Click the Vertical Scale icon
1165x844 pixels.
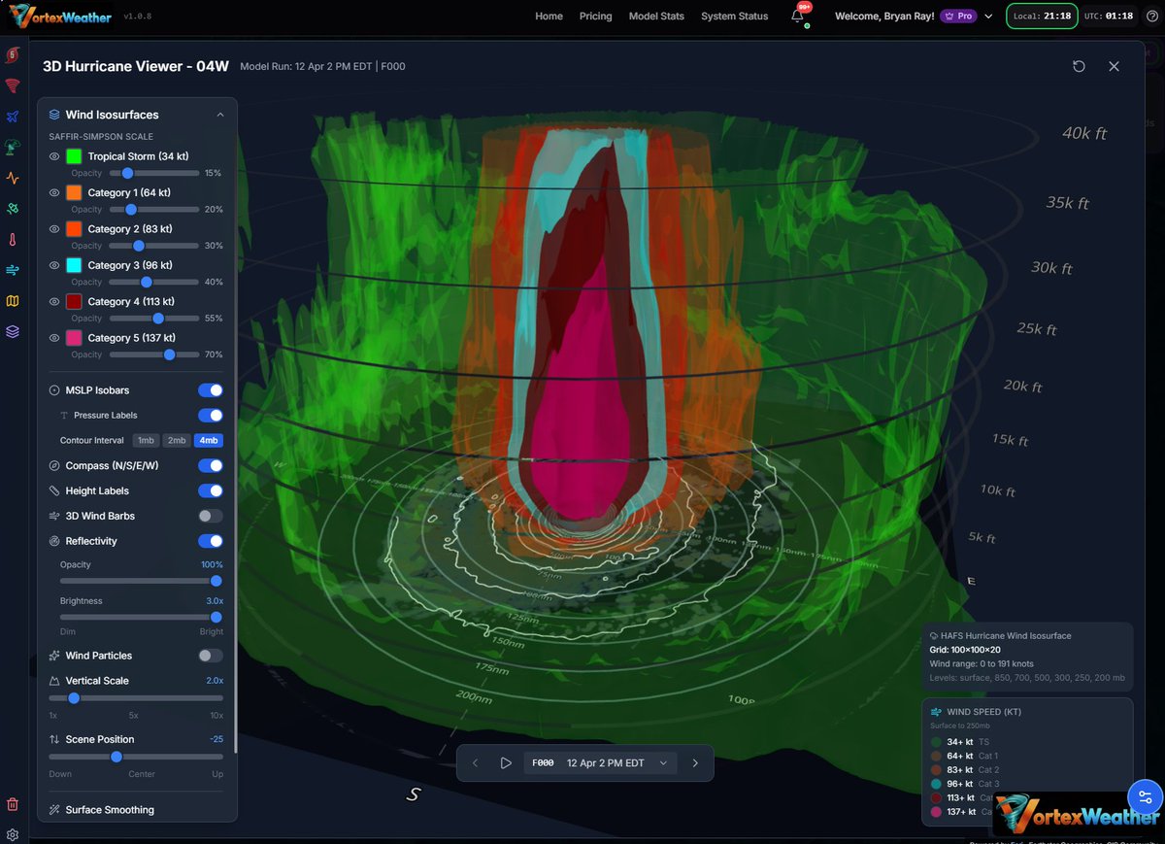coord(55,681)
